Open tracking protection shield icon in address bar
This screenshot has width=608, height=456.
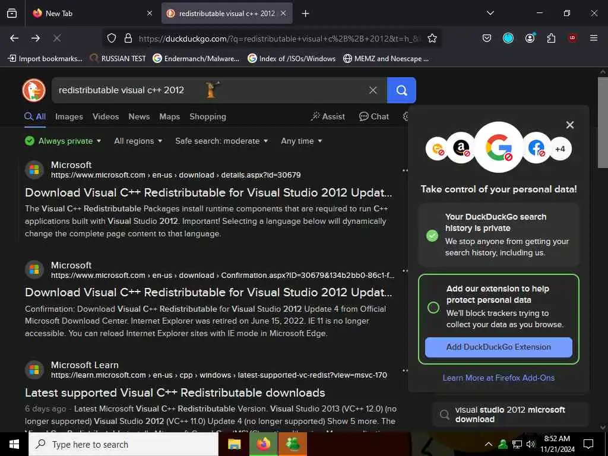[x=112, y=38]
